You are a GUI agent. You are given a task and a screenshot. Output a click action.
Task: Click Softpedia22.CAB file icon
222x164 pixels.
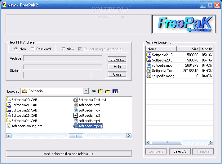point(9,110)
